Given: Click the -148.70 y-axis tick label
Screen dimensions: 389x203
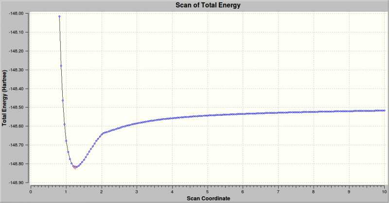Looking at the screenshot, I should coord(16,145).
